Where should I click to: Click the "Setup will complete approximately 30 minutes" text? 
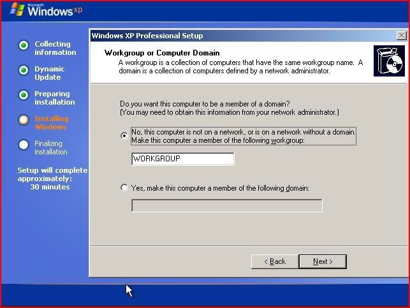pos(52,179)
